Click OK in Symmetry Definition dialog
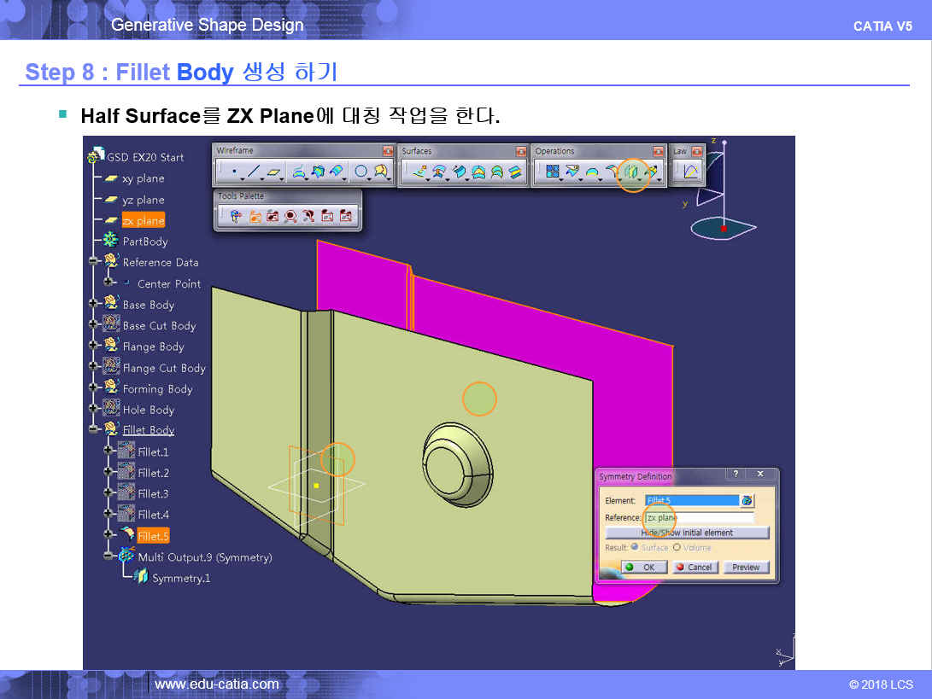The width and height of the screenshot is (932, 699). [x=643, y=567]
